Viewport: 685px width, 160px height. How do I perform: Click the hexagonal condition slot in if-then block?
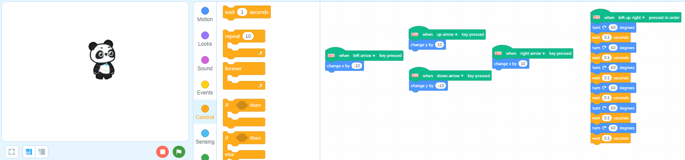point(242,105)
